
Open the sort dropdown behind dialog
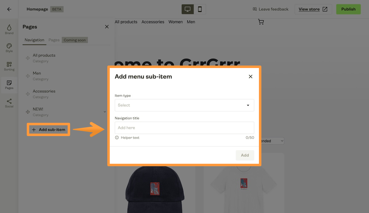[272, 141]
